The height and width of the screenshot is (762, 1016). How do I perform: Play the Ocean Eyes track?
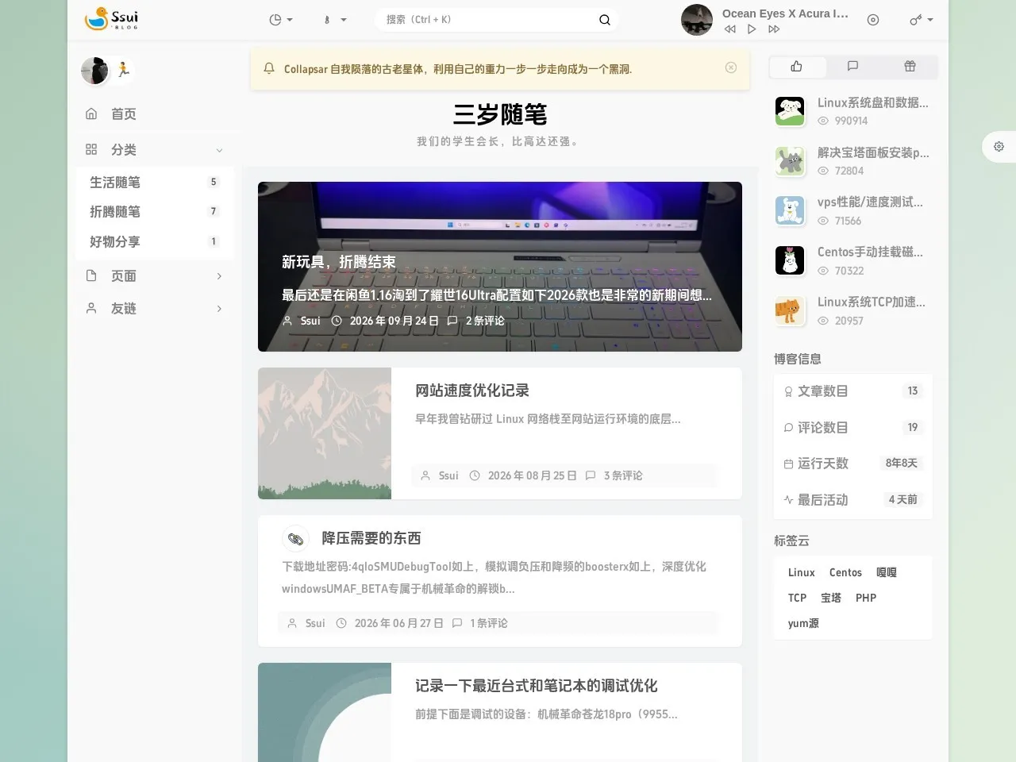752,29
